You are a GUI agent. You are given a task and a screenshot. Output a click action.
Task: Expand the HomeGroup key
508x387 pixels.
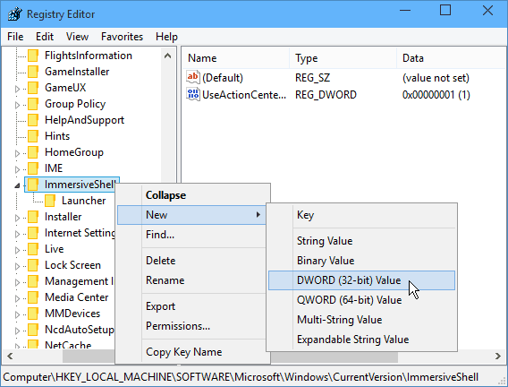[17, 153]
